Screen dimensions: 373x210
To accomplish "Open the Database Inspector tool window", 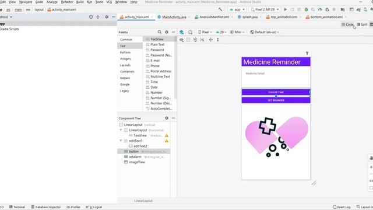I will (x=46, y=207).
